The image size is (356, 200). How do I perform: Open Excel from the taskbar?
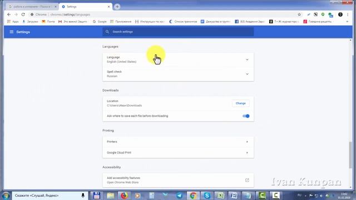coord(220,196)
